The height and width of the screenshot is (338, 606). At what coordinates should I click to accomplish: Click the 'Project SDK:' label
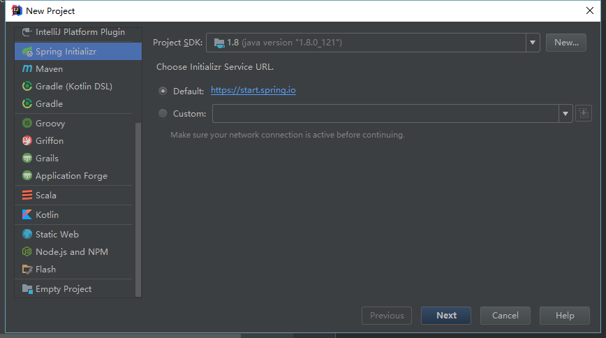[x=178, y=43]
